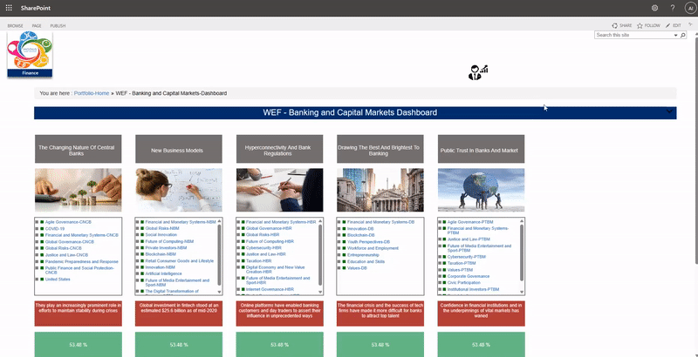Screen dimensions: 698x357
Task: Click the down arrow of Public Trust list scrollbar
Action: (522, 292)
